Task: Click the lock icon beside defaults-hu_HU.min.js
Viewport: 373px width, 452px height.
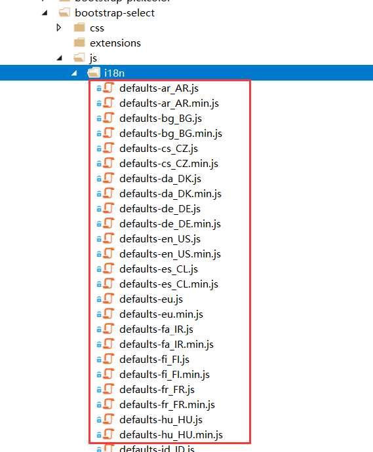Action: coord(99,435)
